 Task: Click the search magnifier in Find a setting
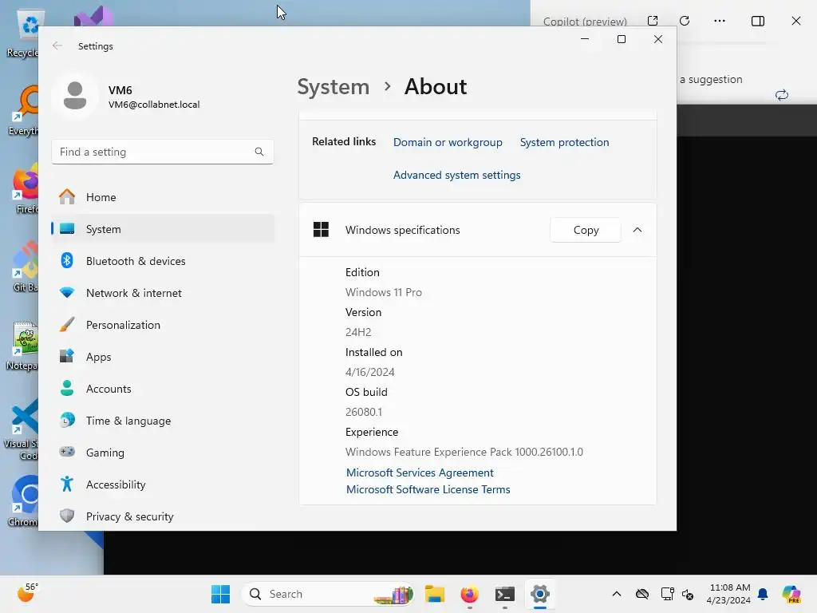coord(259,152)
